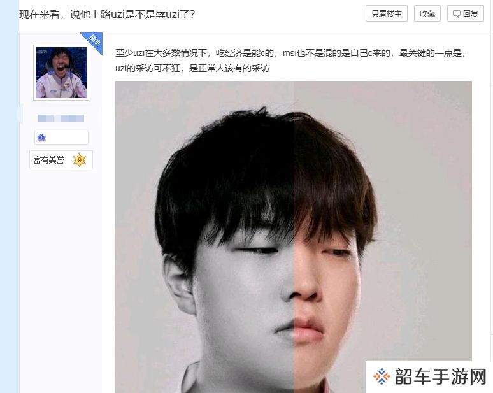Image resolution: width=493 pixels, height=393 pixels.
Task: Click the 韶车手游网 snowflake logo icon
Action: [382, 376]
